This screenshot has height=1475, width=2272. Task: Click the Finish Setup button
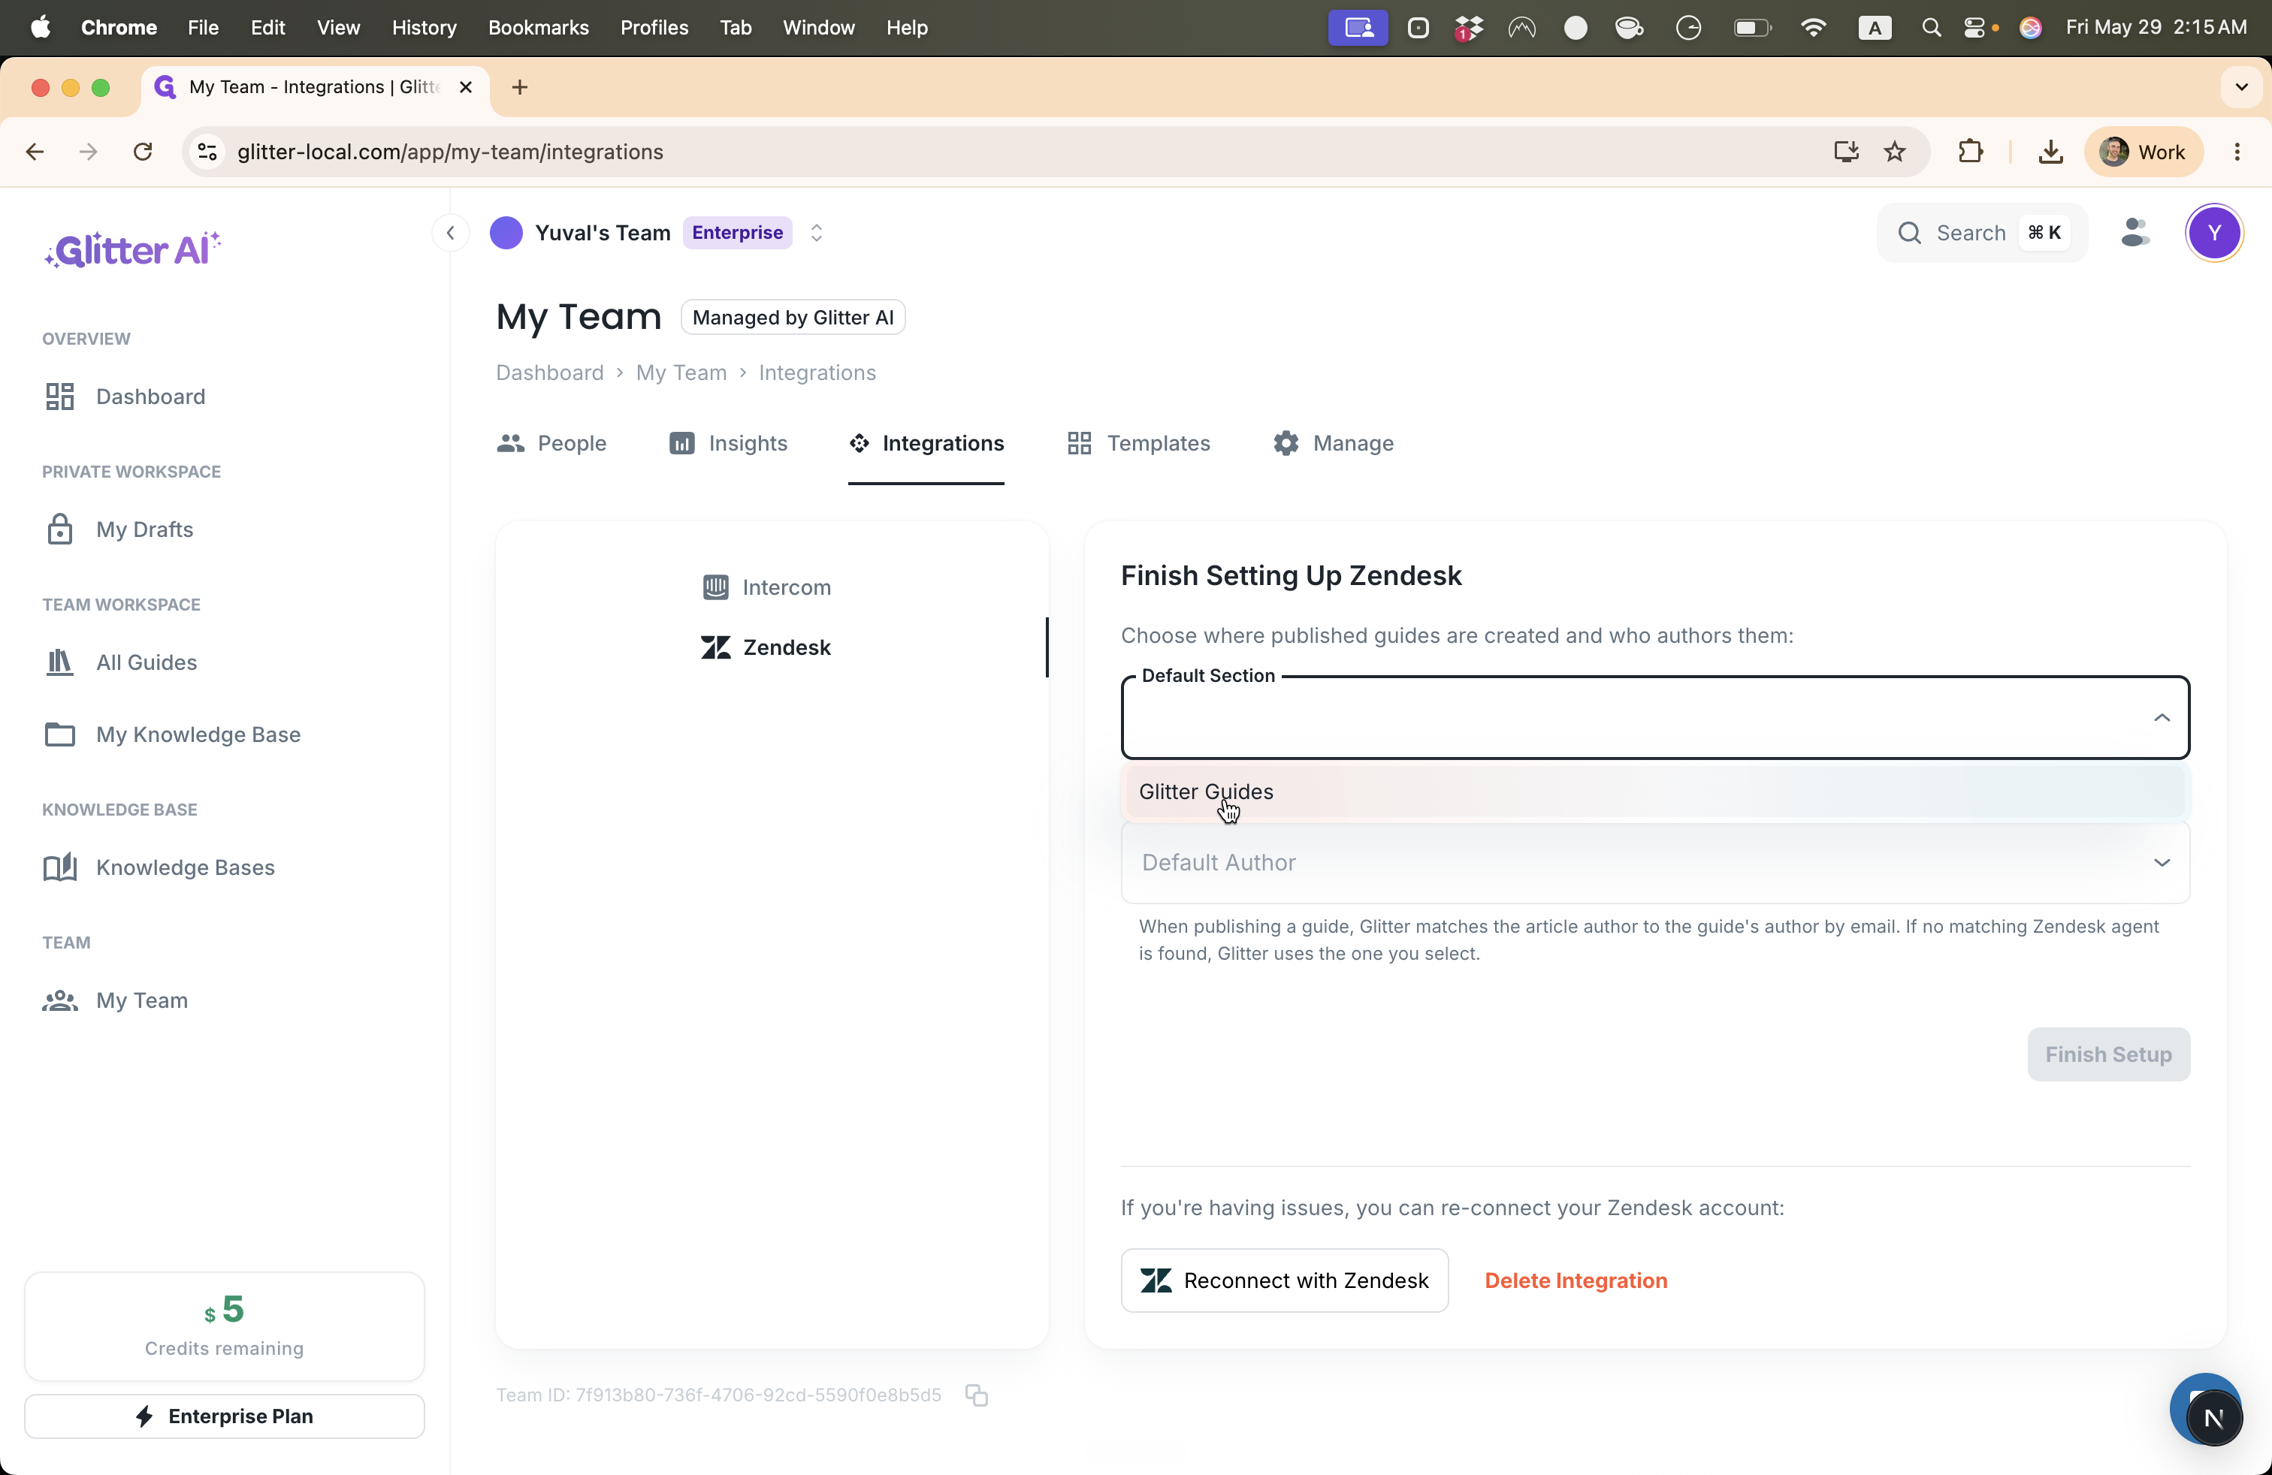[2107, 1054]
